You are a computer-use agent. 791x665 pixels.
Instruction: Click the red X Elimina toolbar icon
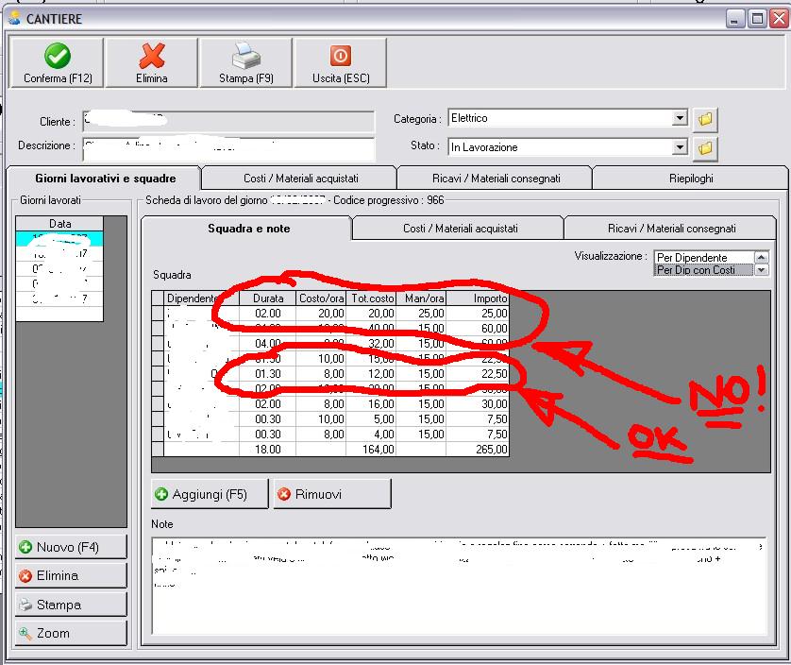[x=152, y=56]
